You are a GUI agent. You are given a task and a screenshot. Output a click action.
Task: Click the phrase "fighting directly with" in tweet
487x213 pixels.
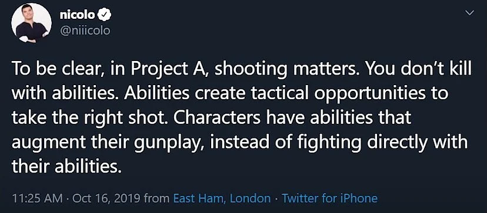[382, 143]
